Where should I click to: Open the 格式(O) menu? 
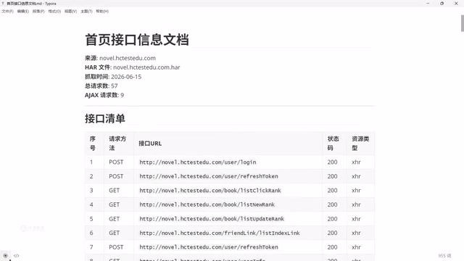[54, 12]
